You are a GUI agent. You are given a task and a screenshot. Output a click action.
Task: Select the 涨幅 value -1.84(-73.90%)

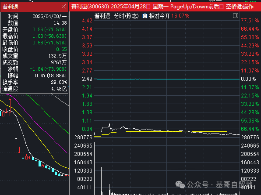click(48, 69)
